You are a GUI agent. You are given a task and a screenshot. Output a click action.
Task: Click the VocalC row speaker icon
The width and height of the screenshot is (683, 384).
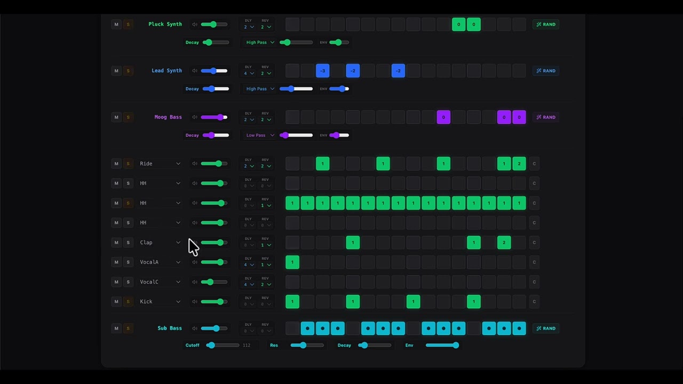click(x=195, y=282)
